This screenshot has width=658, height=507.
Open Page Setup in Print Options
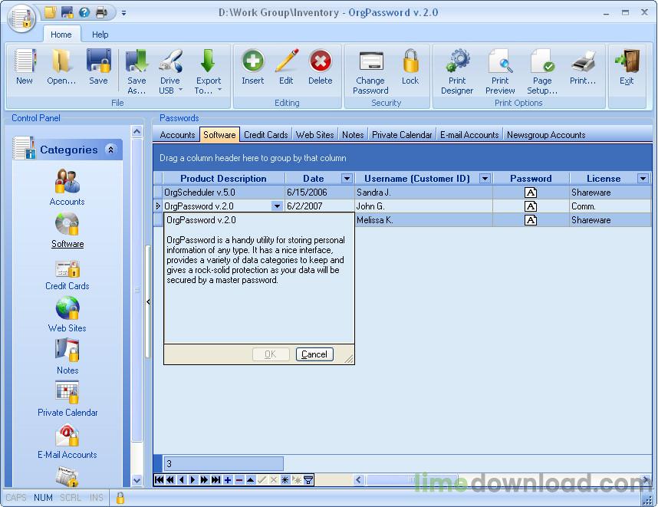(x=542, y=71)
